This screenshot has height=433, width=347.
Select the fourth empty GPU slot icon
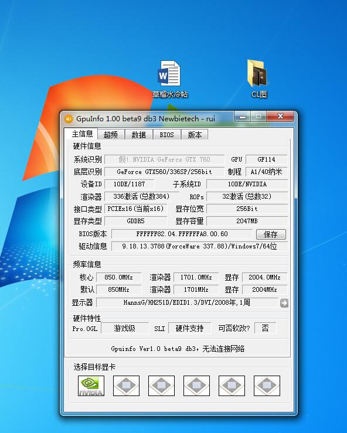tap(196, 386)
